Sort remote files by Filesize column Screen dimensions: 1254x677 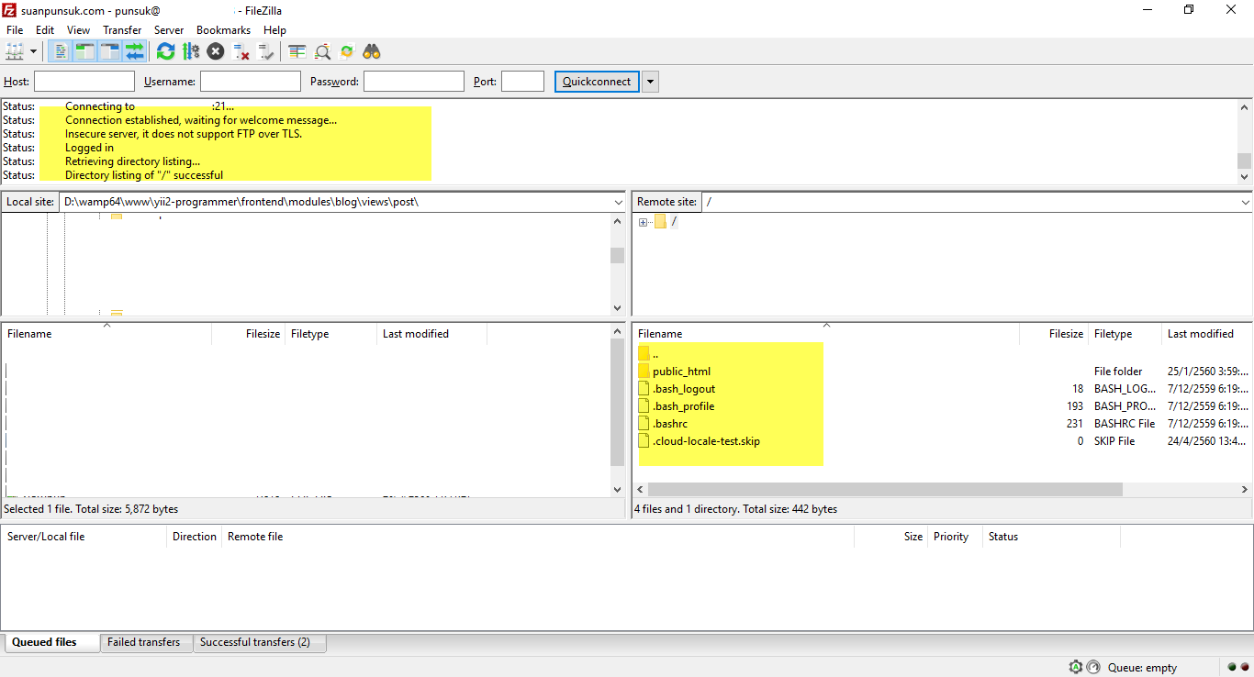click(1054, 334)
